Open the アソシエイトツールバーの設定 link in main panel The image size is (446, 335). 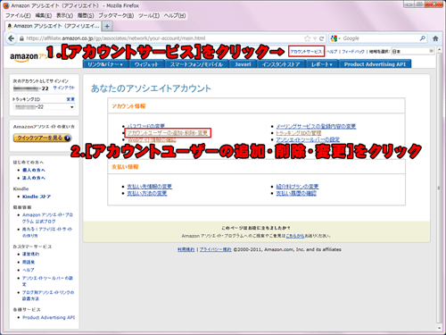[308, 139]
